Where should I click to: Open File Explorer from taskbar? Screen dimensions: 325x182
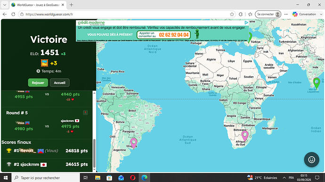coord(97,178)
